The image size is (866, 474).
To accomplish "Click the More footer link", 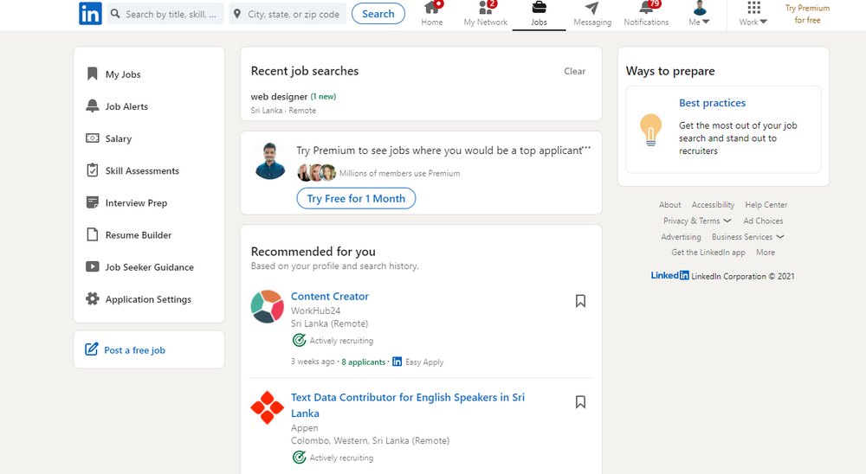I will pos(766,253).
